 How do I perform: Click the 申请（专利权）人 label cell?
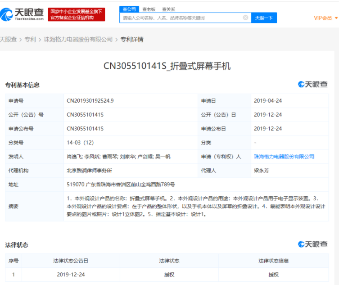[x=224, y=157]
